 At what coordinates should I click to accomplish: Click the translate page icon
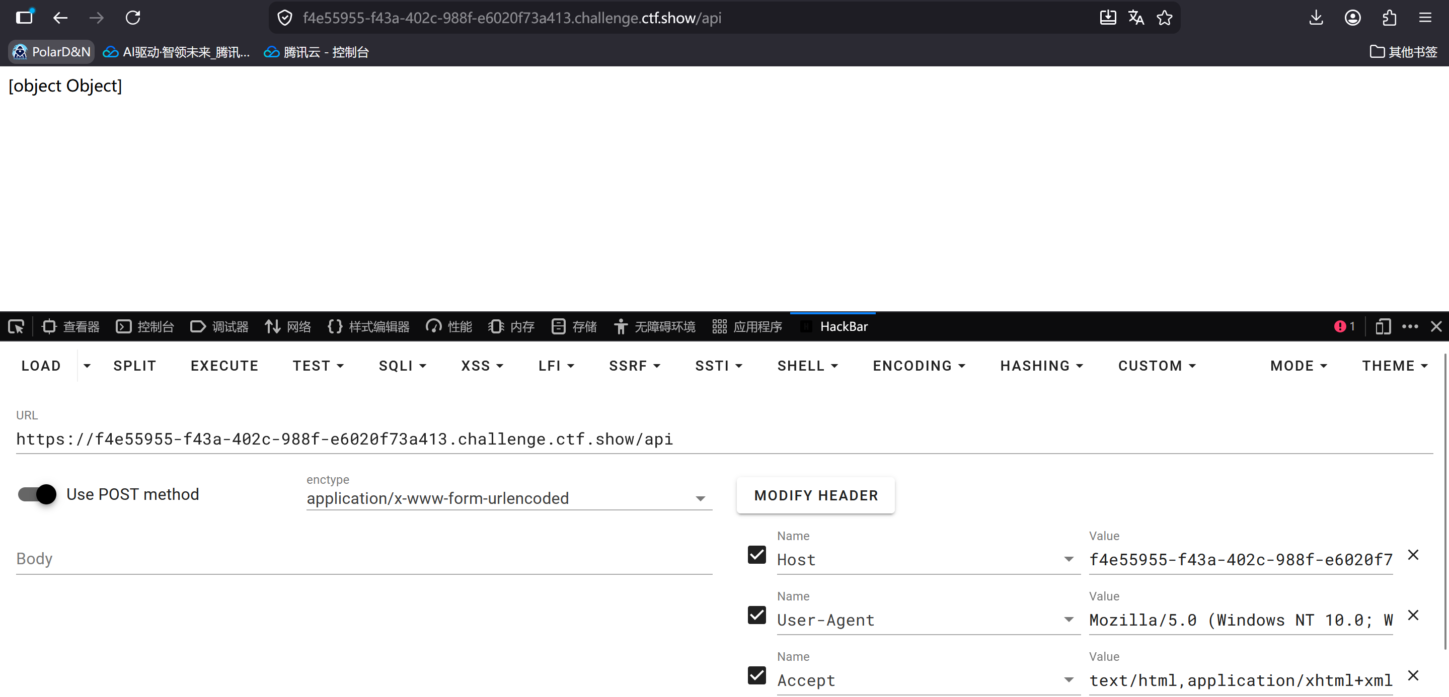[x=1135, y=18]
